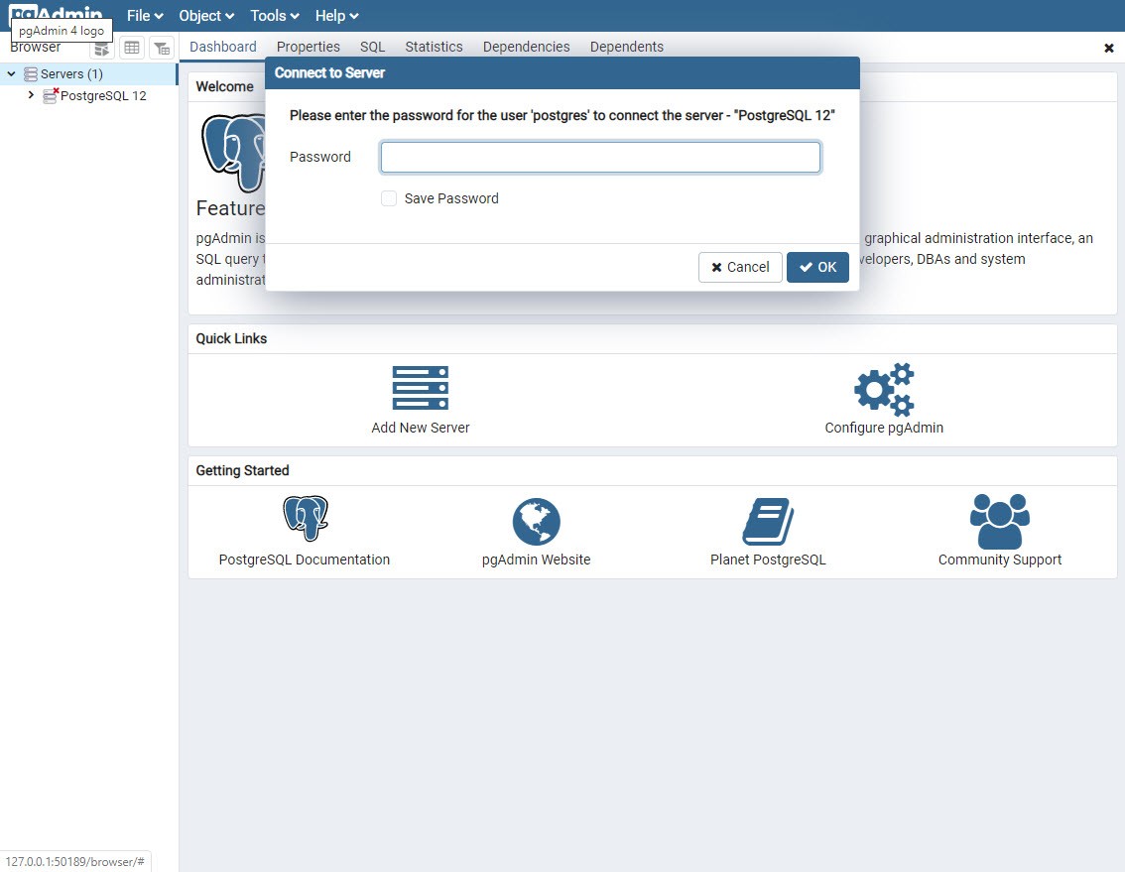Click the Filtered Rows icon in Browser toolbar
1125x872 pixels.
tap(162, 48)
